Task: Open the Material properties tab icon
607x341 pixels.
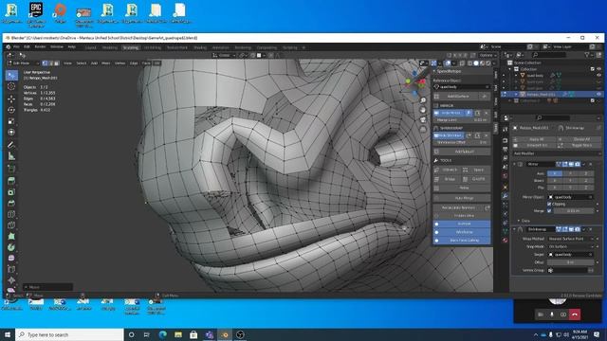Action: pos(506,240)
